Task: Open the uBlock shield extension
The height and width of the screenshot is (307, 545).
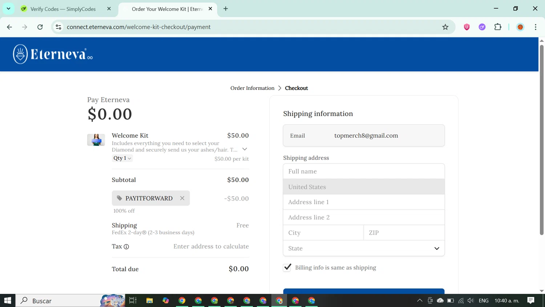Action: pyautogui.click(x=467, y=27)
